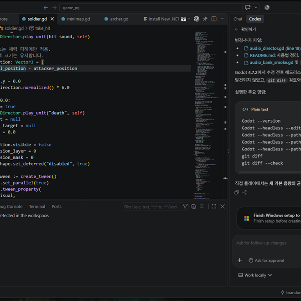The height and width of the screenshot is (301, 301).
Task: Toggle the view-as-list icon in panel toolbar
Action: pos(202,207)
